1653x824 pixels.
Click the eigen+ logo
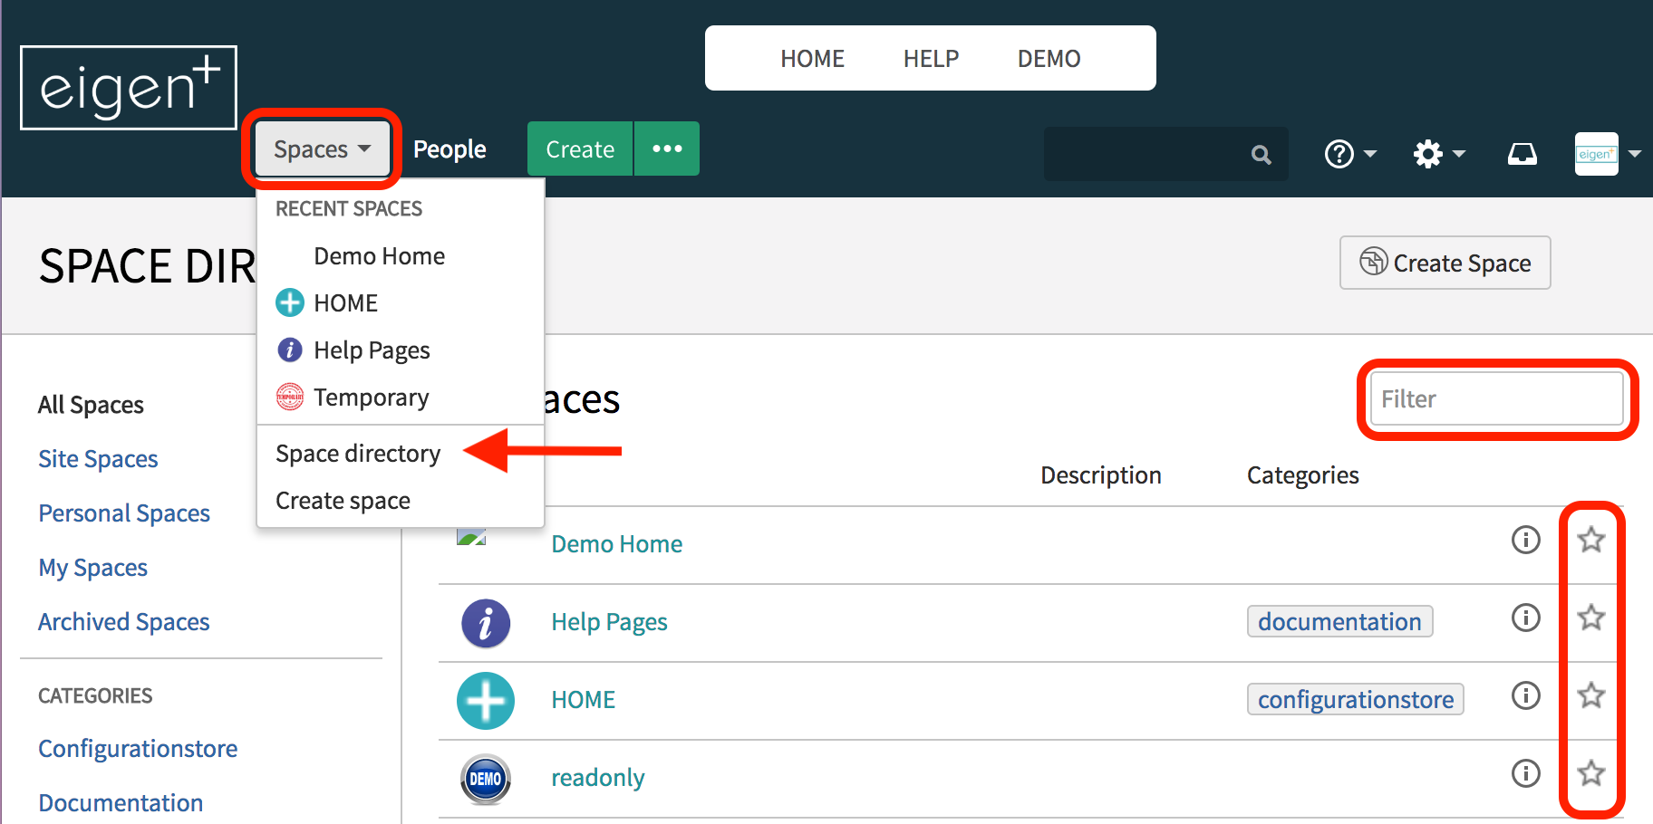tap(129, 88)
